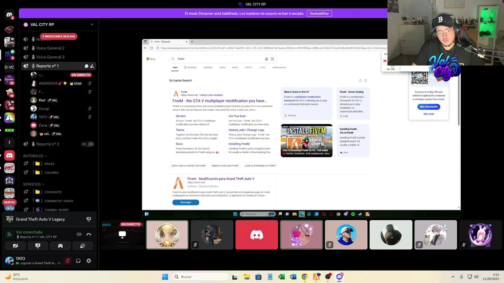Play the INSTALL FIVEM video thumbnail
The height and width of the screenshot is (283, 504).
(306, 141)
